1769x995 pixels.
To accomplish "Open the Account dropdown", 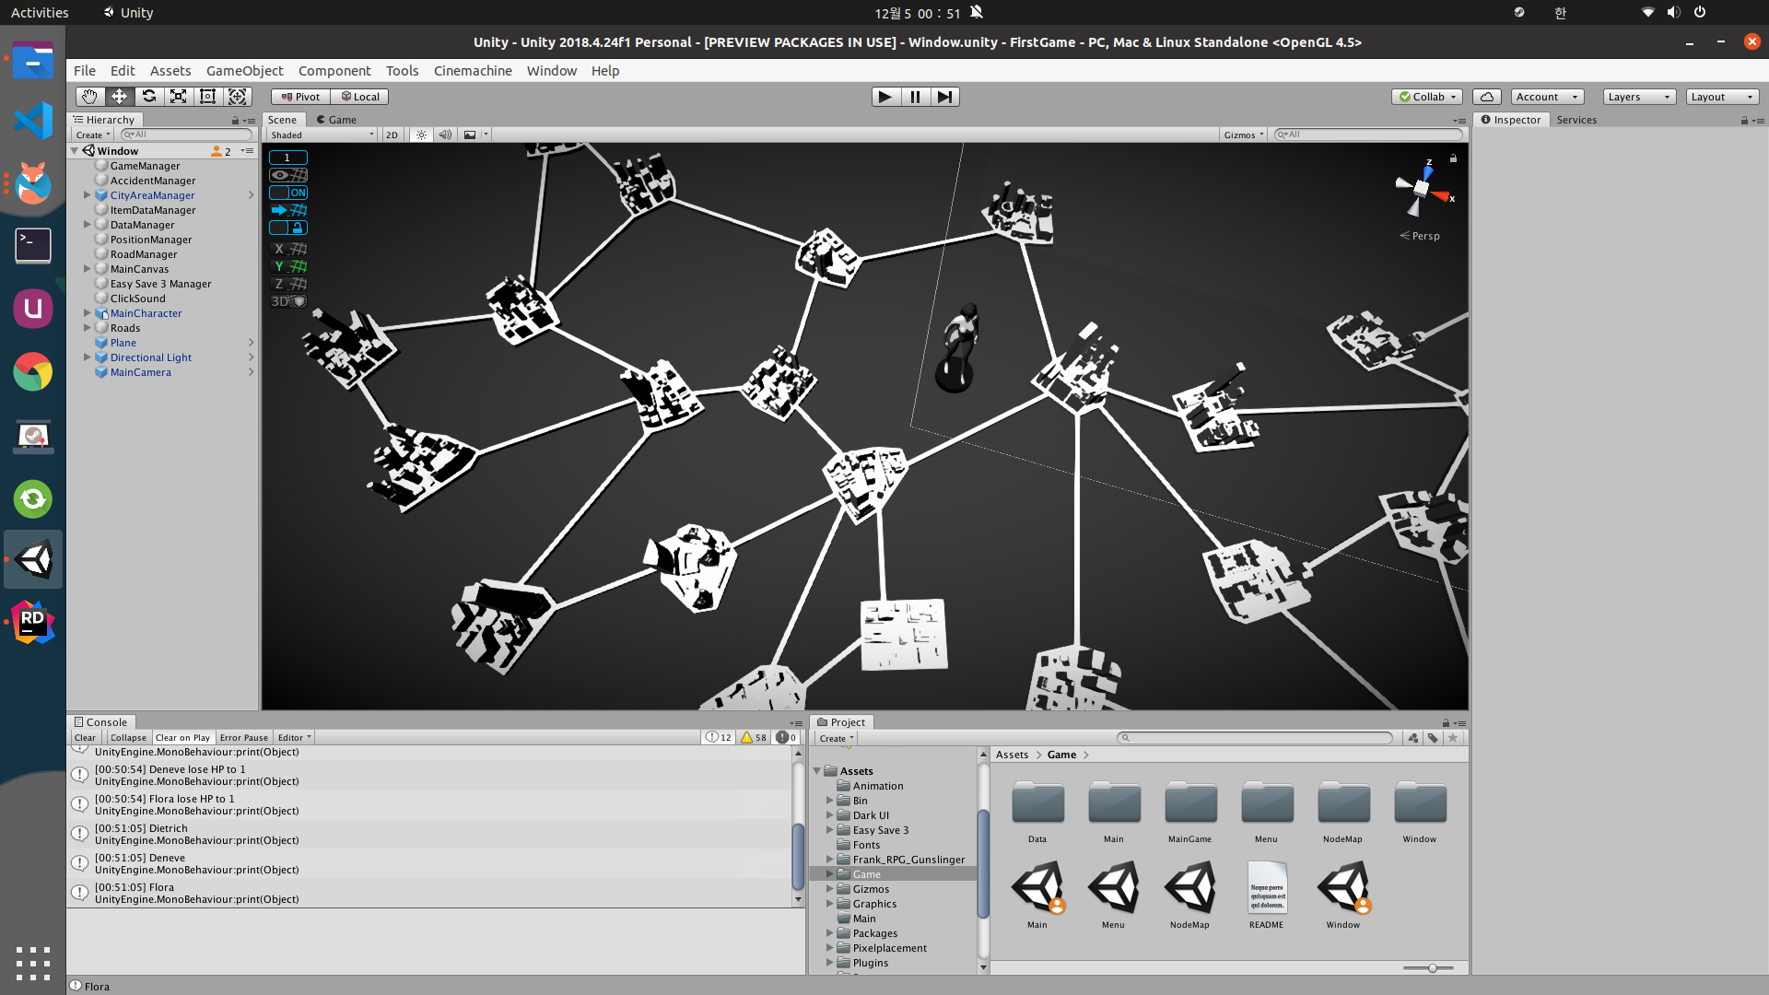I will [1547, 97].
